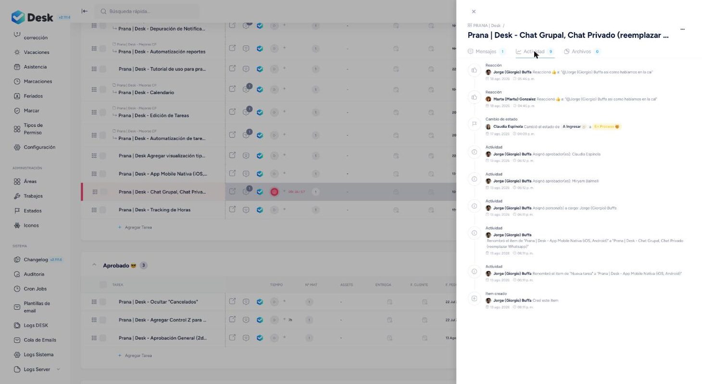Open Changelog in the sidebar
The image size is (702, 384).
point(36,260)
